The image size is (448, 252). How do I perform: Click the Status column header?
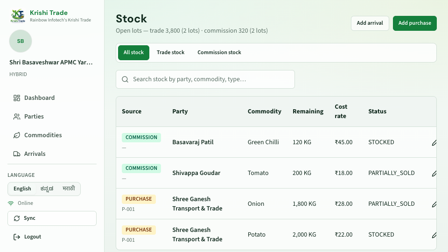coord(377,112)
